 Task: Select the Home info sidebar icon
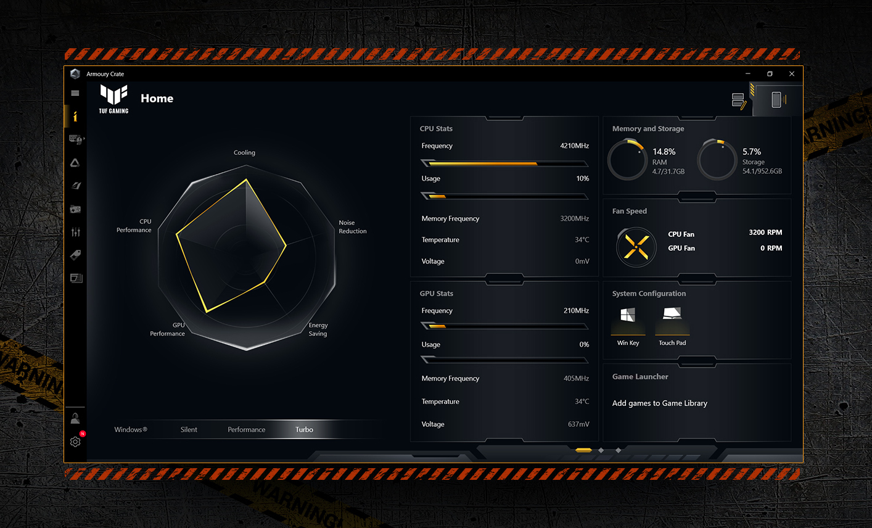pyautogui.click(x=75, y=116)
